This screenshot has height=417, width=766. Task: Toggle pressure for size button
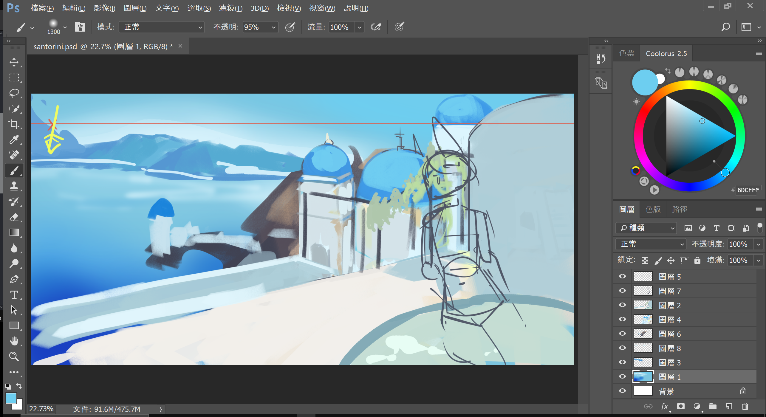coord(399,27)
